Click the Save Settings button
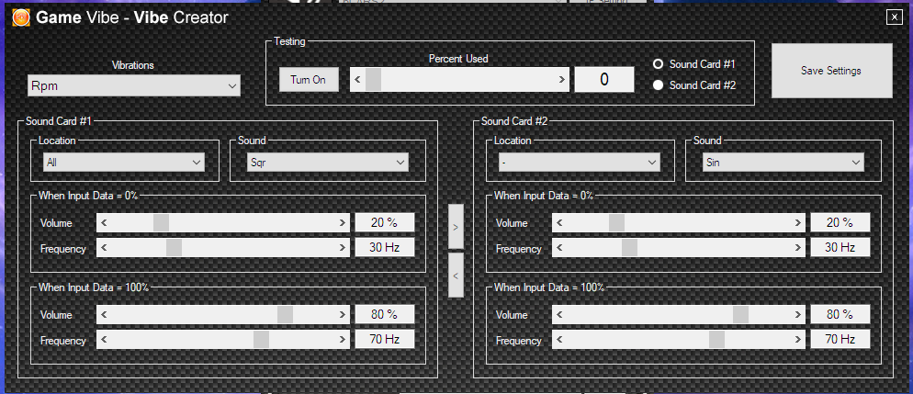The height and width of the screenshot is (394, 913). pyautogui.click(x=831, y=71)
